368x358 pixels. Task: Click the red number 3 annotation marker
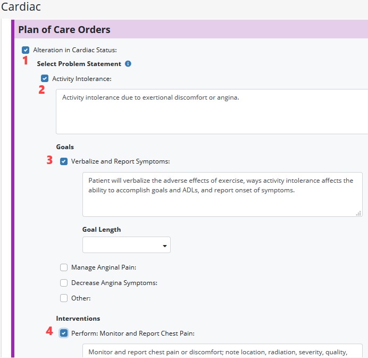[x=49, y=160]
